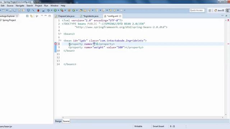
Task: Click the Search flashlight toolbar icon
Action: tap(89, 10)
